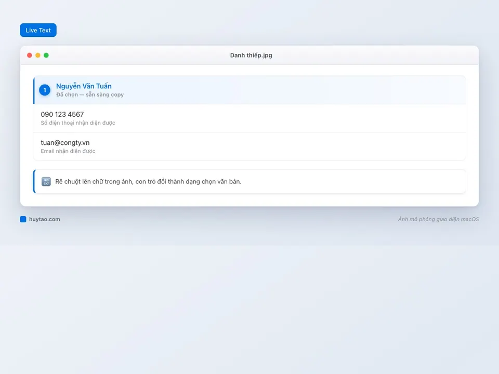Click the huytao.com blue square logo
Image resolution: width=499 pixels, height=374 pixels.
(x=23, y=219)
